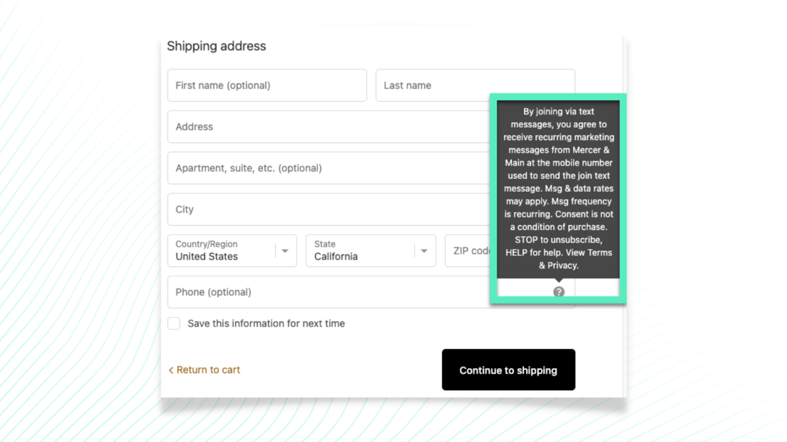This screenshot has width=787, height=442.
Task: Click the left chevron beside Return to cart
Action: 171,370
